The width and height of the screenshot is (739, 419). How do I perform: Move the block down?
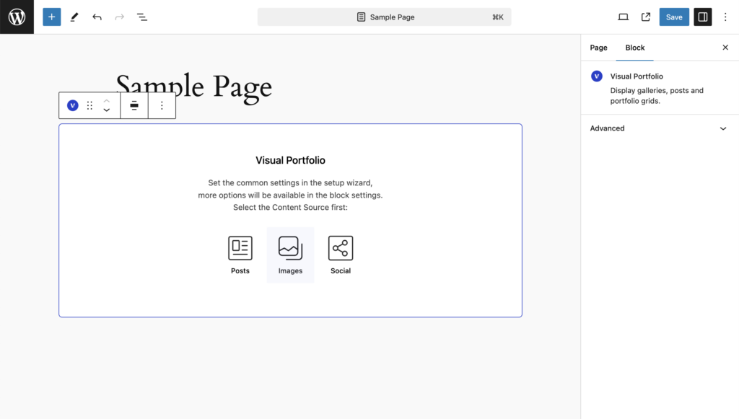[107, 110]
